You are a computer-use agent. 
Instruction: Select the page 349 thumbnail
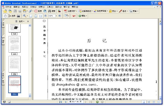point(14,44)
